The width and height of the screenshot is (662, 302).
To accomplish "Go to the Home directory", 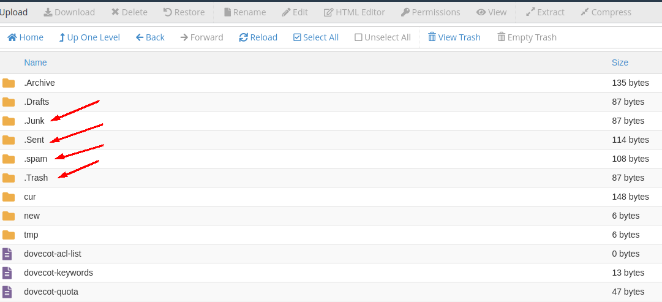I will click(x=25, y=37).
